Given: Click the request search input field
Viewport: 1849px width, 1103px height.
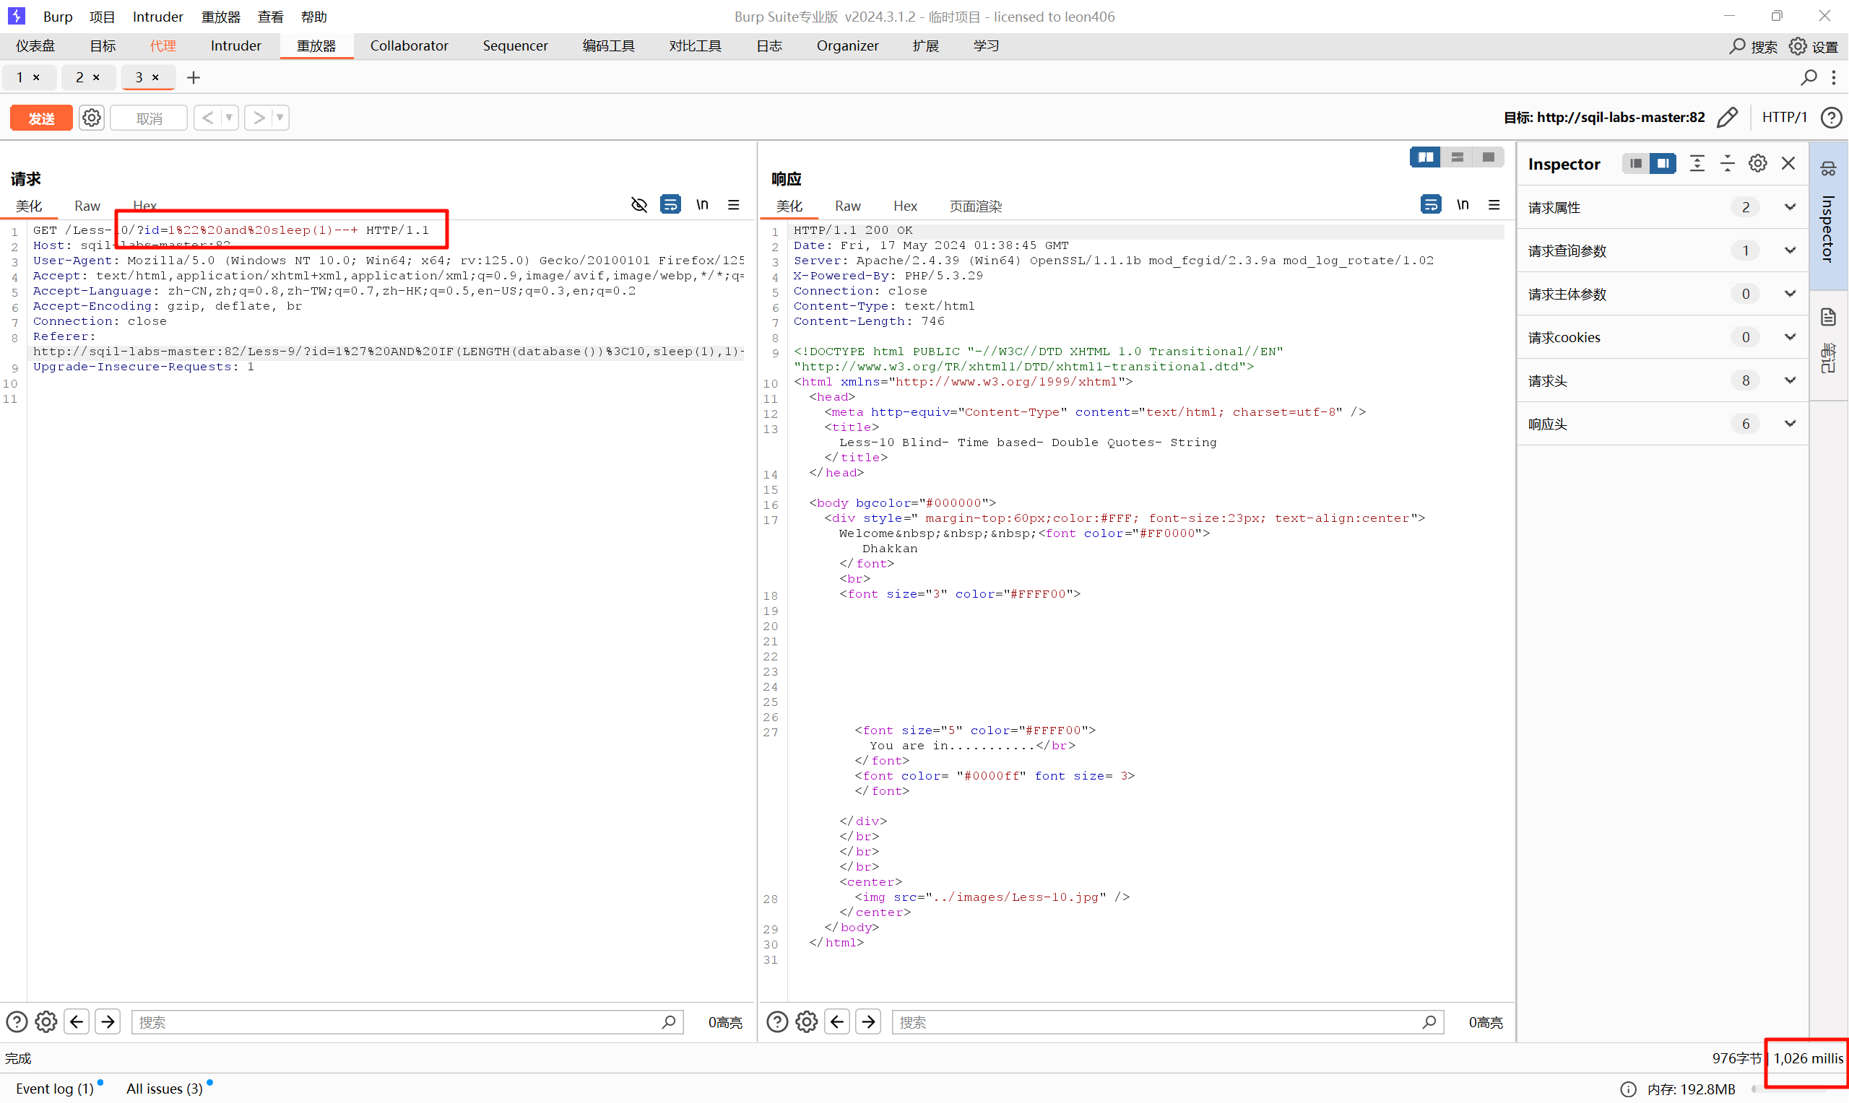Looking at the screenshot, I should coord(407,1022).
